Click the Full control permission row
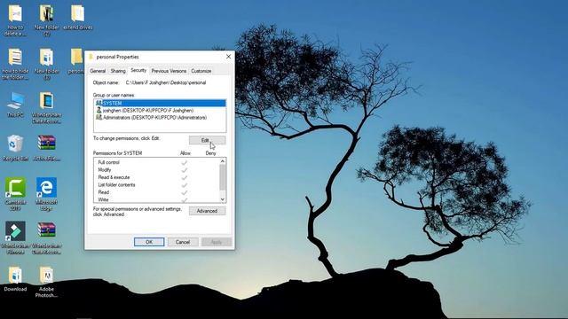The width and height of the screenshot is (568, 319). click(x=156, y=162)
